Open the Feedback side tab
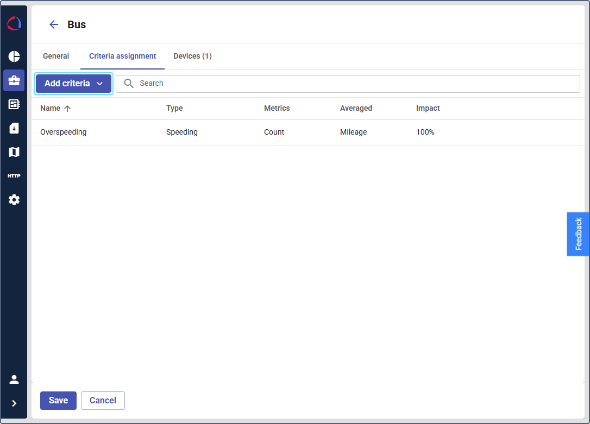The width and height of the screenshot is (590, 424). [x=578, y=234]
